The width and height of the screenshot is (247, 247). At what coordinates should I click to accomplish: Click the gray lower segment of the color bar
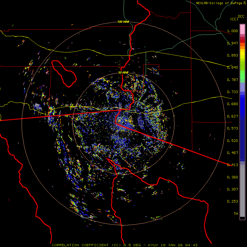pyautogui.click(x=242, y=191)
